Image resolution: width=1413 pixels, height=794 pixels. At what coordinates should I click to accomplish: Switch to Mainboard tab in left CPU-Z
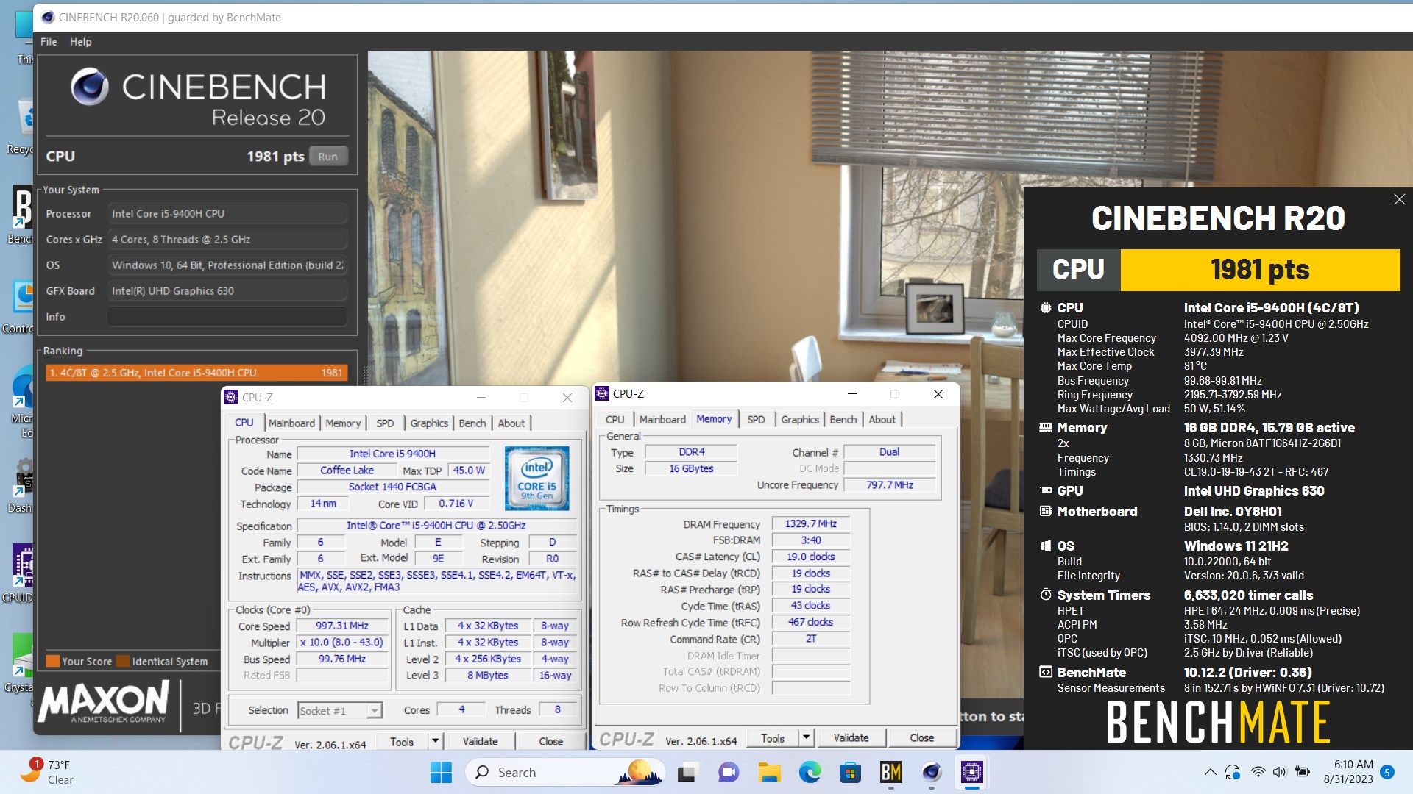click(291, 423)
